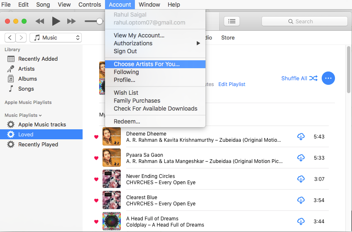The width and height of the screenshot is (352, 232).
Task: Unlove Dheeme Dheeme via heart icon
Action: [x=96, y=137]
